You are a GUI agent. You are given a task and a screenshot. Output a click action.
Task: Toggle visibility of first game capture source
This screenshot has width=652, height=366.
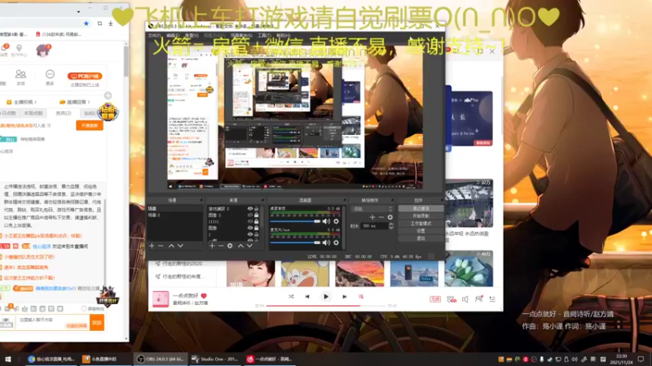click(250, 209)
